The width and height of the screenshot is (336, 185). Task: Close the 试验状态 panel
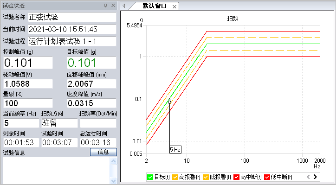pyautogui.click(x=113, y=6)
